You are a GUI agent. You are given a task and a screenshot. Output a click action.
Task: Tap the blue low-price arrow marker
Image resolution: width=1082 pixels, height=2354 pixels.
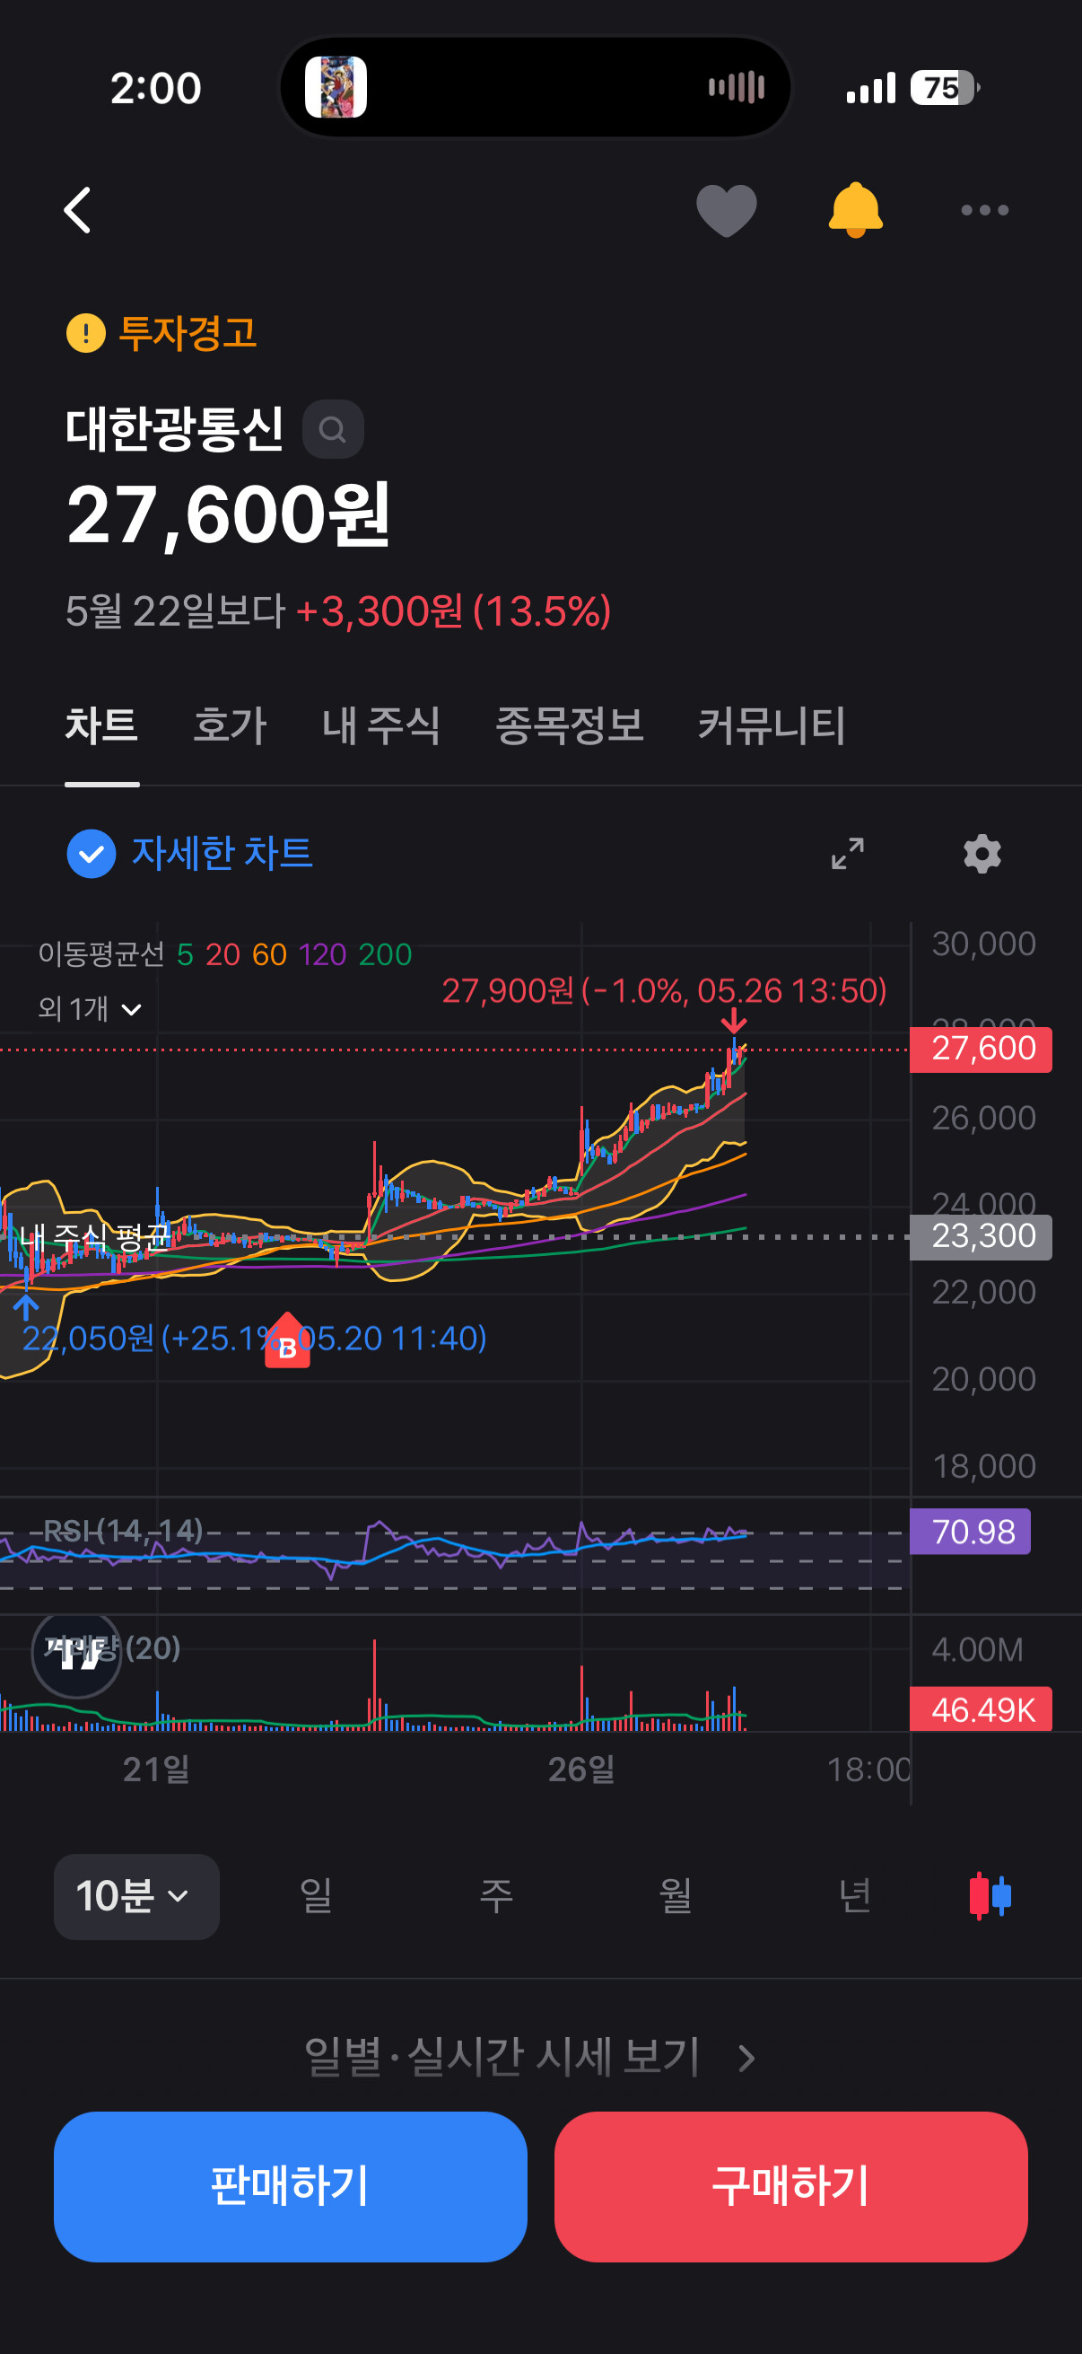point(25,1307)
